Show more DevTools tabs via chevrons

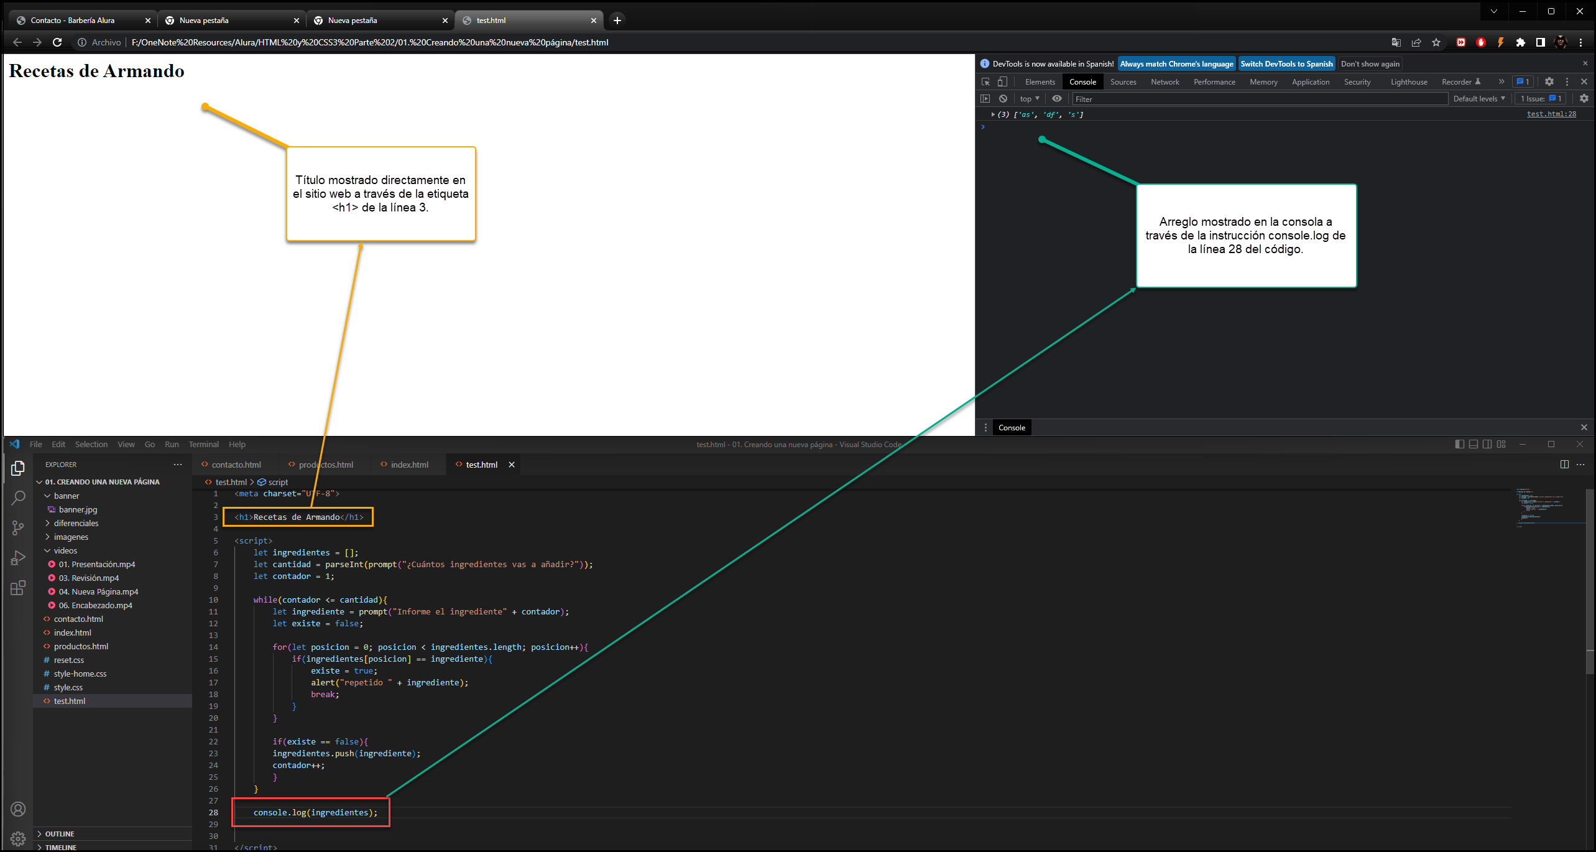coord(1501,81)
